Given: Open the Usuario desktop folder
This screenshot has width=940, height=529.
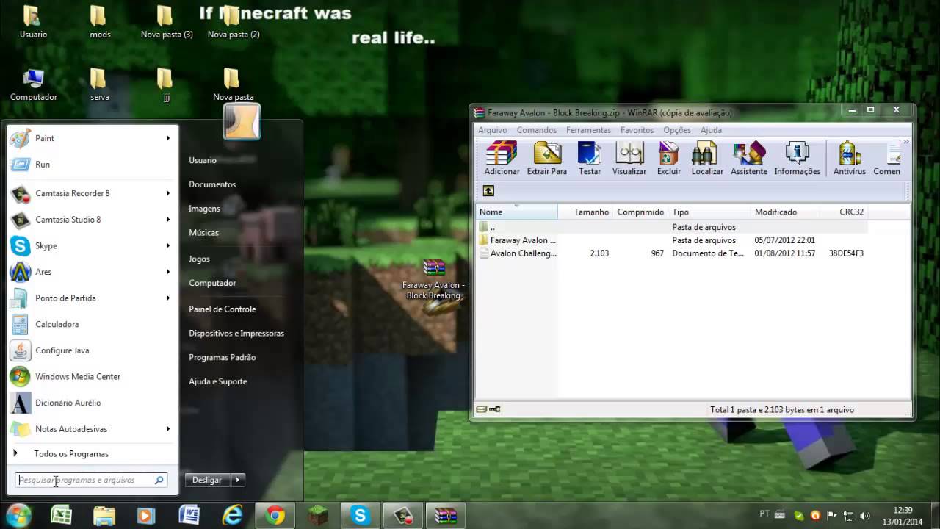Looking at the screenshot, I should tap(34, 22).
